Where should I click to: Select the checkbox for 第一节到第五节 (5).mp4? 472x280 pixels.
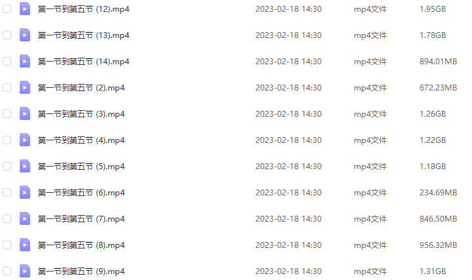click(7, 167)
